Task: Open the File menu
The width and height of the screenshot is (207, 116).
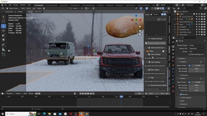Action: (x=5, y=5)
